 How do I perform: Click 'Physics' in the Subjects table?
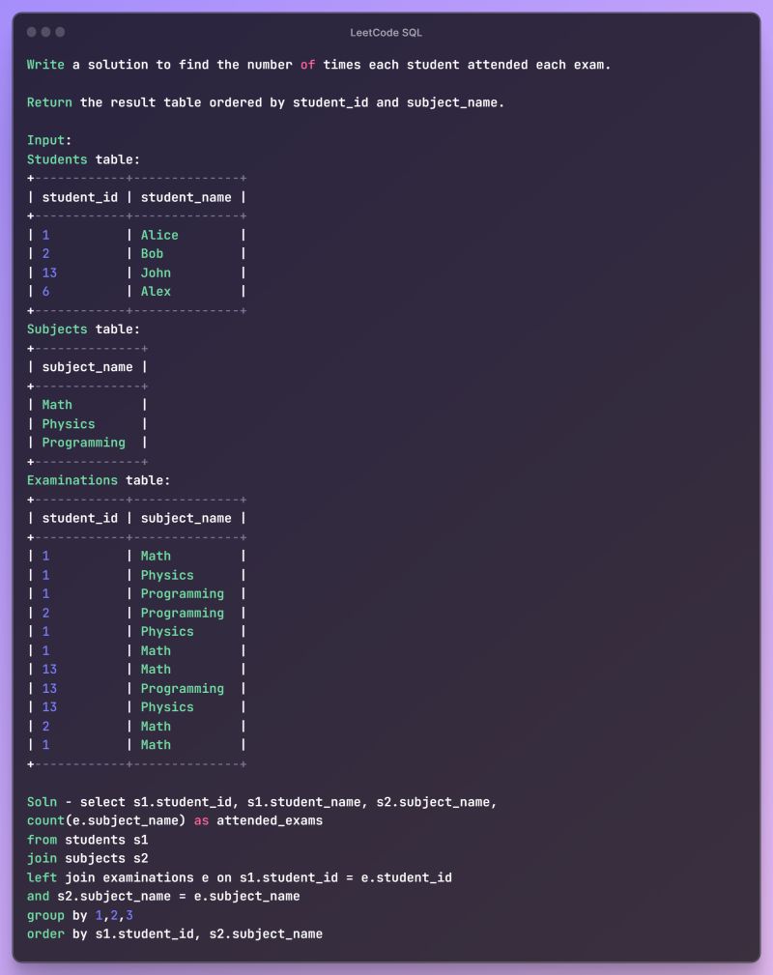pos(69,423)
